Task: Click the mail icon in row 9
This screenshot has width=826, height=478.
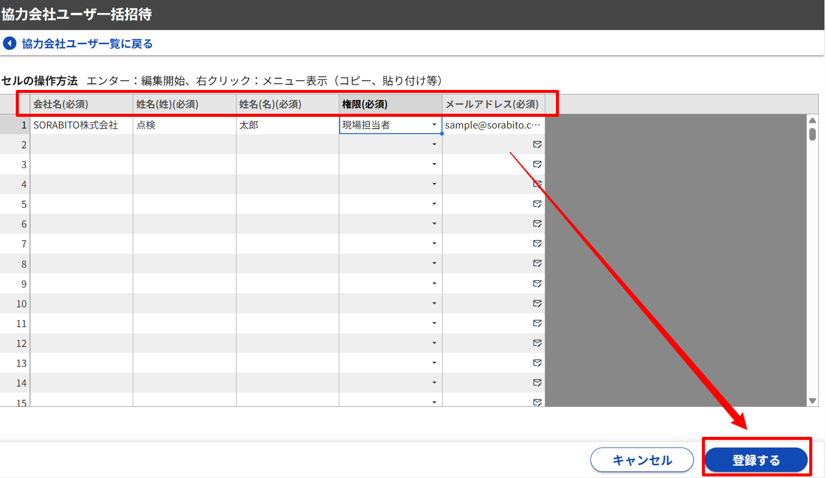Action: click(x=537, y=283)
